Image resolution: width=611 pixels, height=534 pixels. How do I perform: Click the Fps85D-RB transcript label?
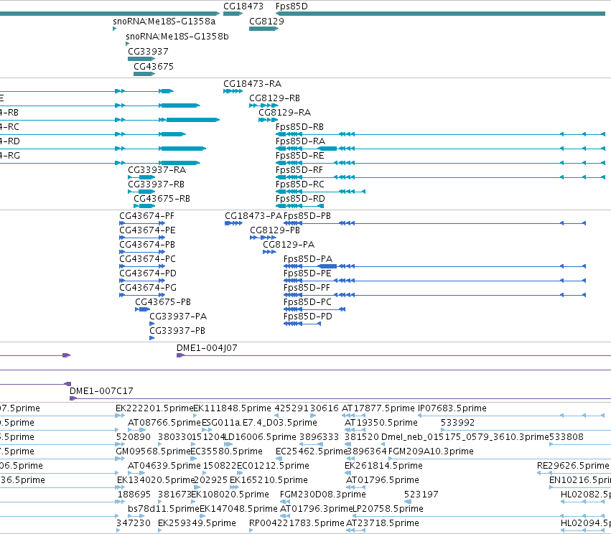[299, 127]
